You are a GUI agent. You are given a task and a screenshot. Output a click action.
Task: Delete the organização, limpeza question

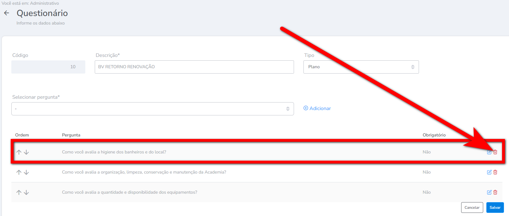495,172
